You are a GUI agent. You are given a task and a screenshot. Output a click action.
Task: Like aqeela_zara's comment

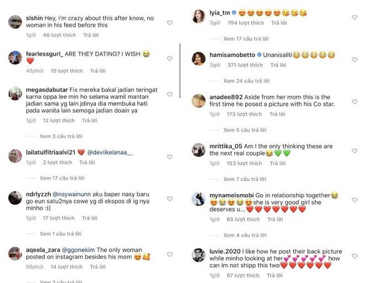tap(169, 252)
